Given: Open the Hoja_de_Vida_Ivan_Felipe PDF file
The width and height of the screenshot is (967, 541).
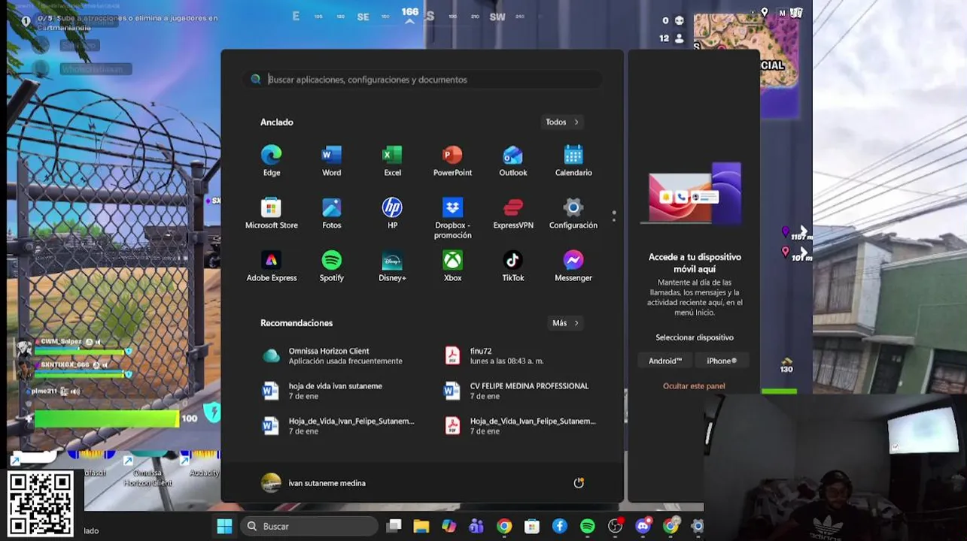Looking at the screenshot, I should pyautogui.click(x=519, y=426).
